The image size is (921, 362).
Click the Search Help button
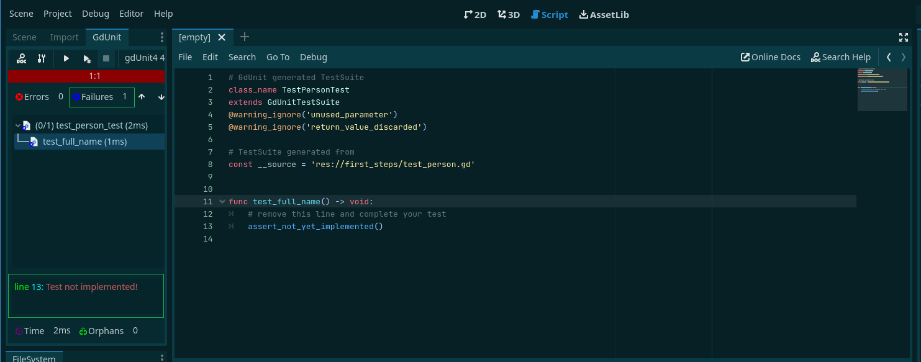[841, 57]
